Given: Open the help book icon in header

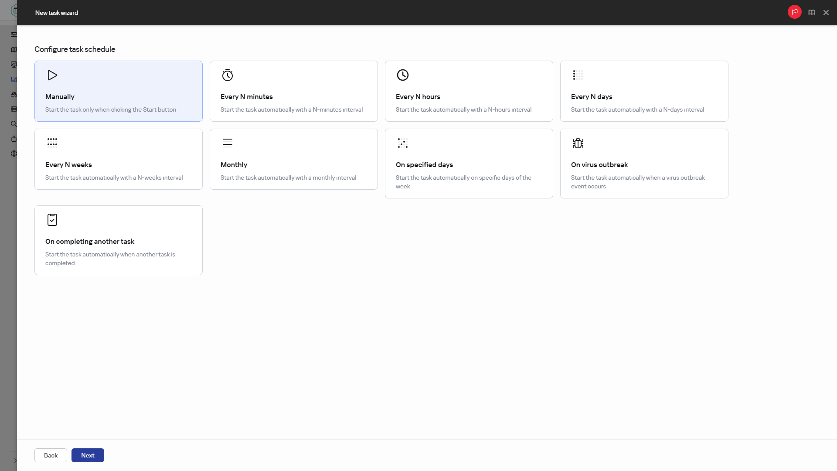Looking at the screenshot, I should 812,12.
